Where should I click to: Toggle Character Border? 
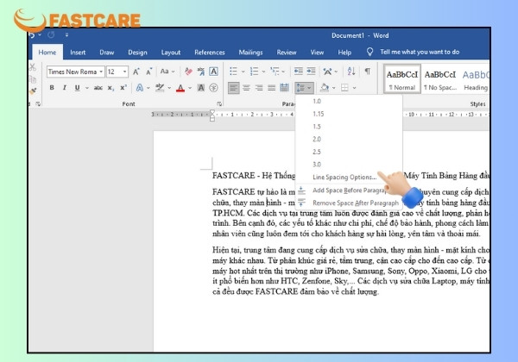click(x=214, y=72)
